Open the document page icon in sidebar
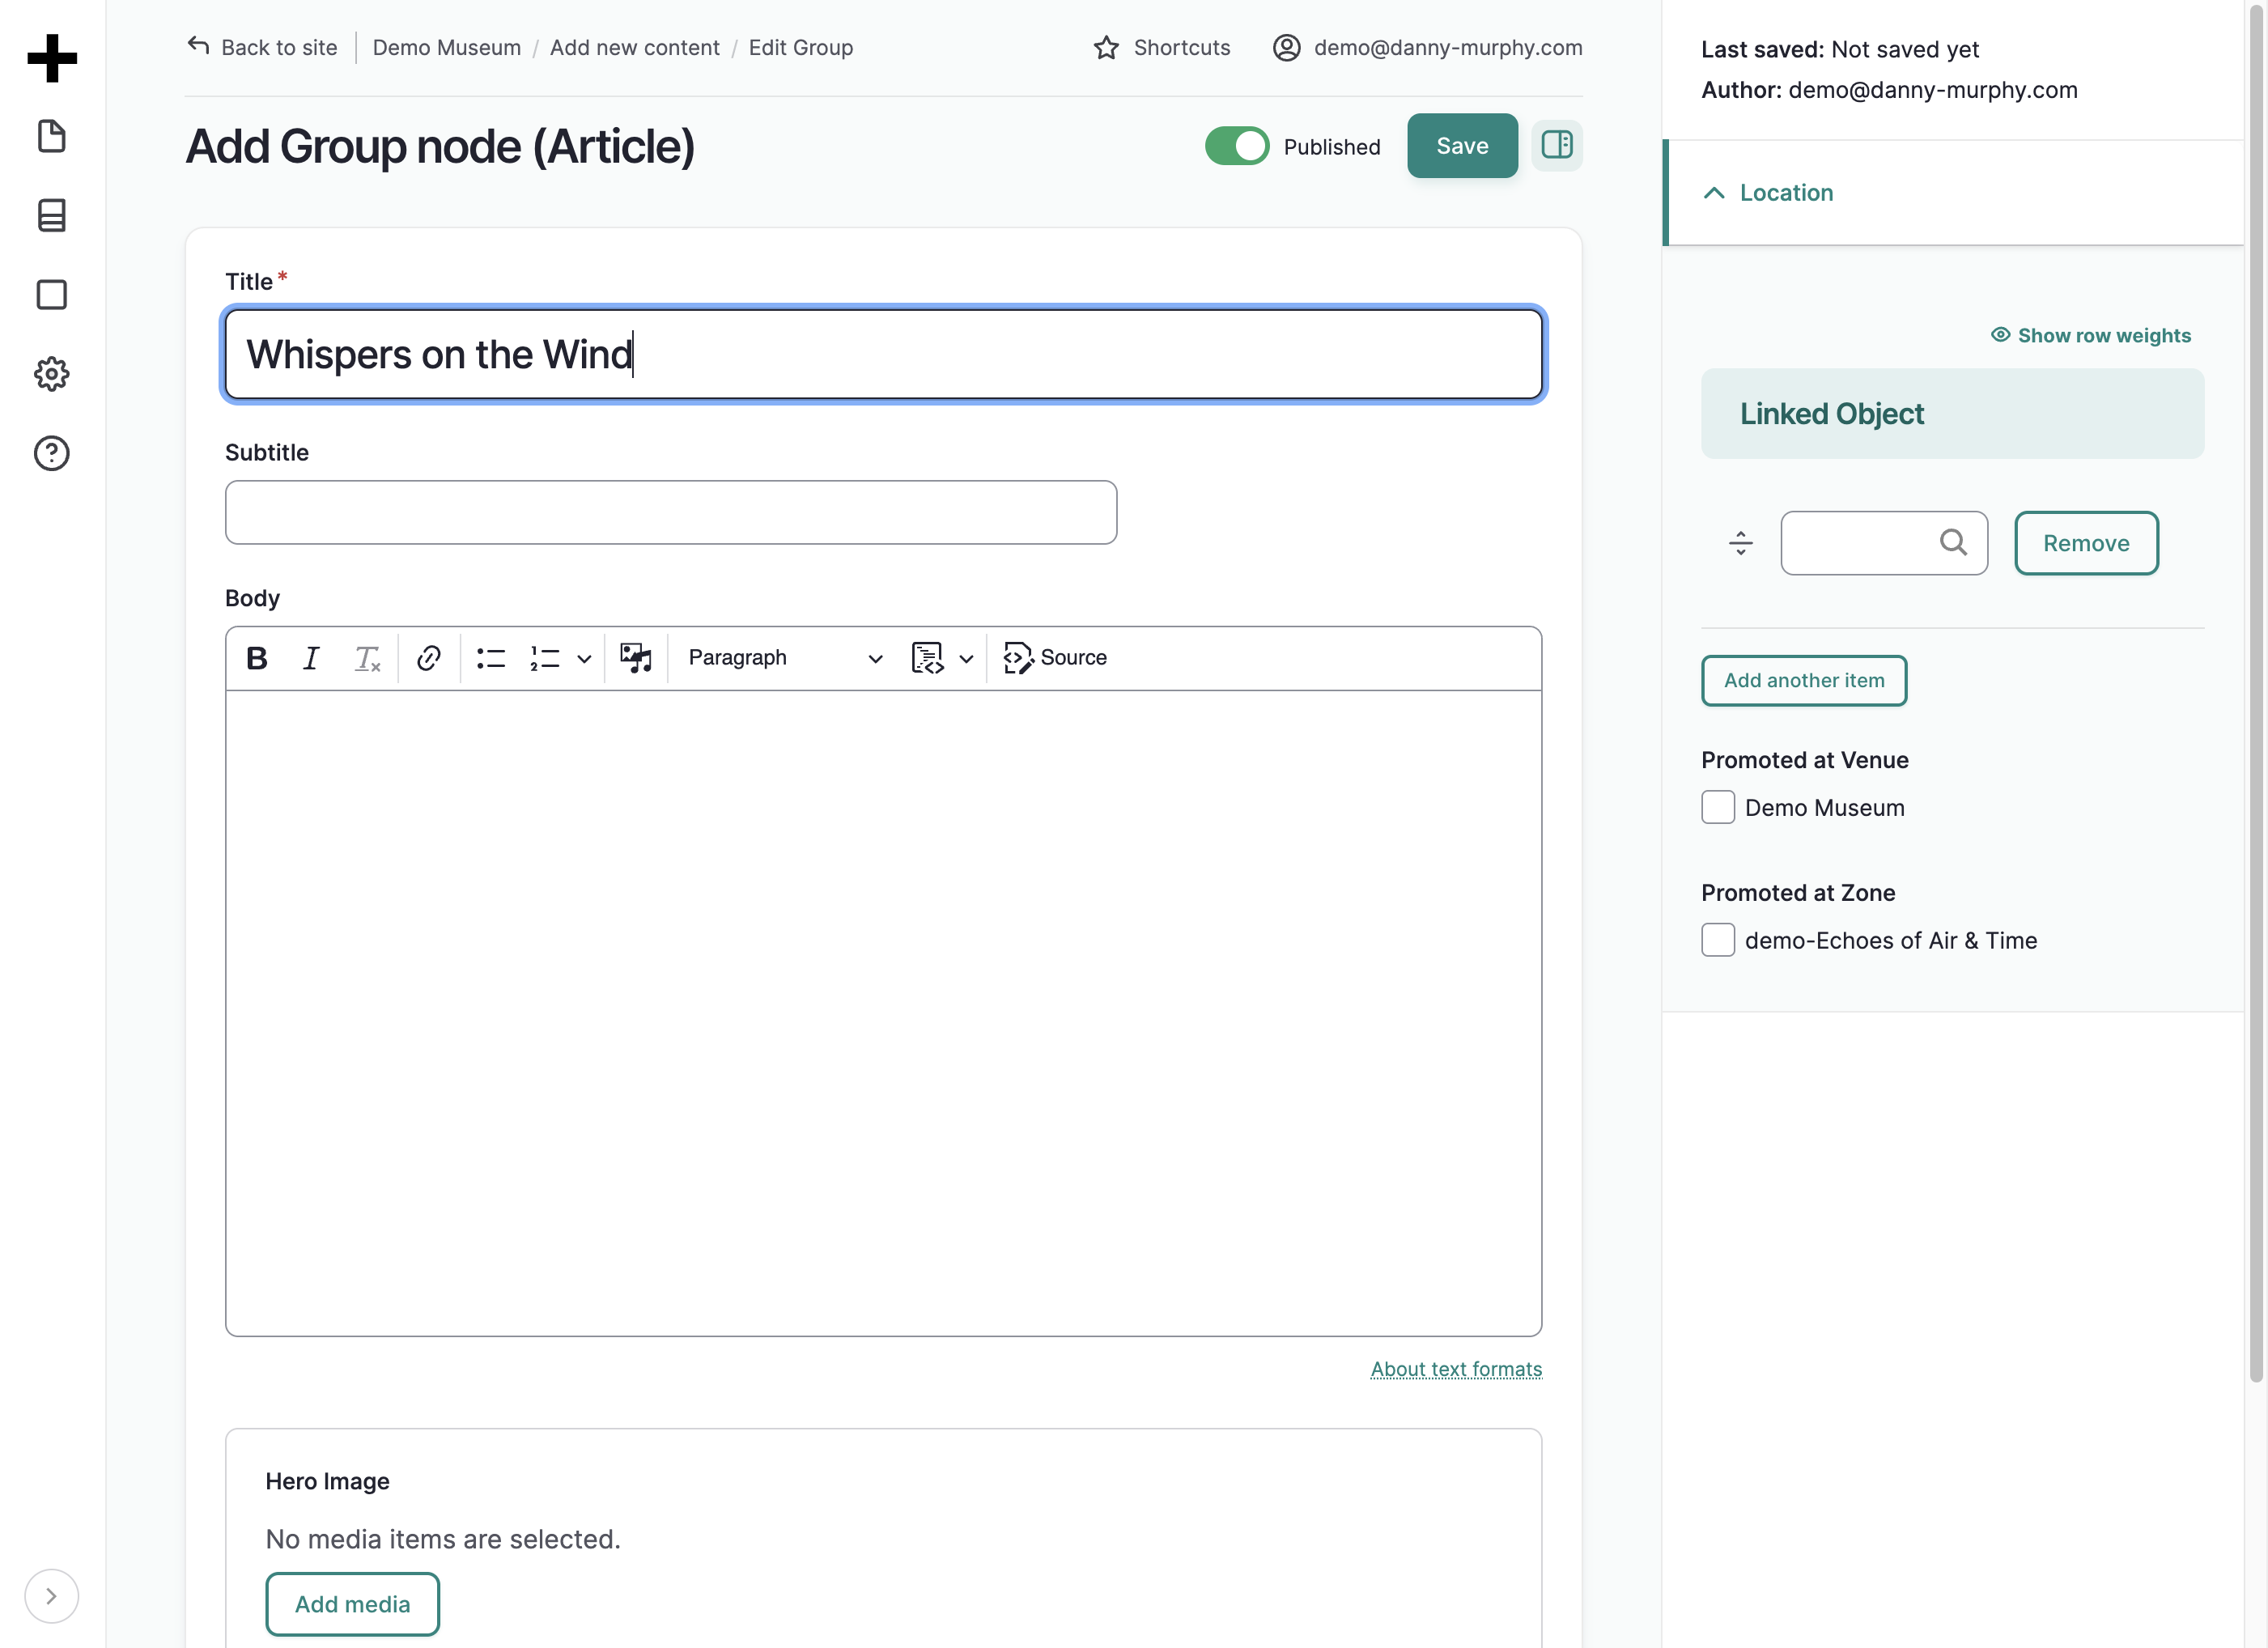Image resolution: width=2268 pixels, height=1648 pixels. 52,137
